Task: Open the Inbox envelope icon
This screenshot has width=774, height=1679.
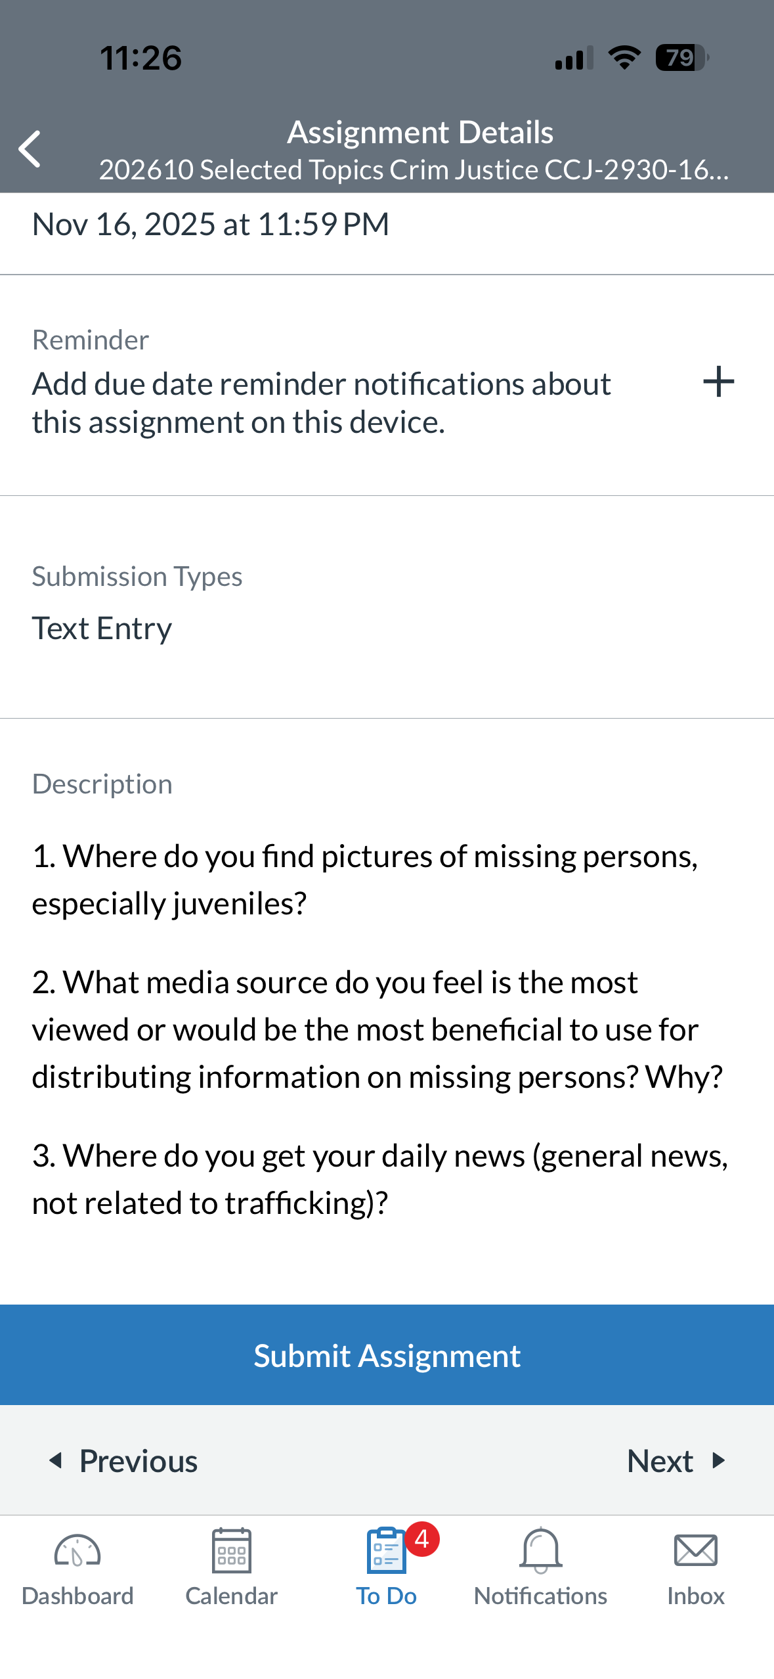Action: (x=696, y=1551)
